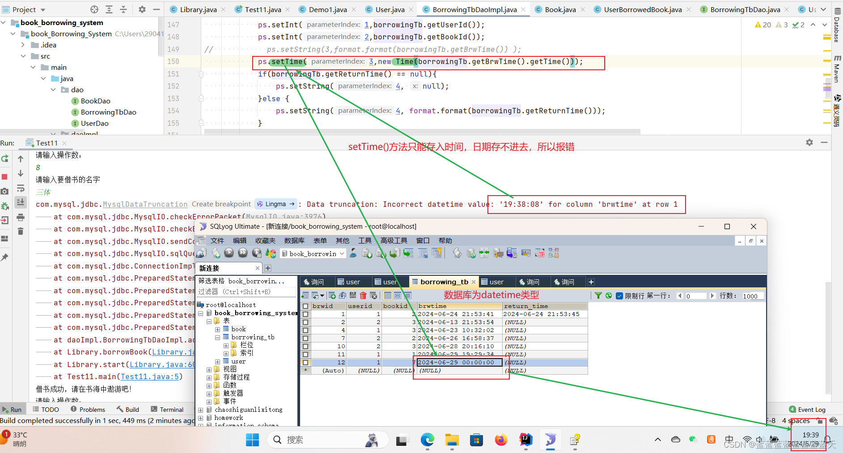Image resolution: width=843 pixels, height=453 pixels.
Task: Expand .idea folder in Project tree
Action: (23, 45)
